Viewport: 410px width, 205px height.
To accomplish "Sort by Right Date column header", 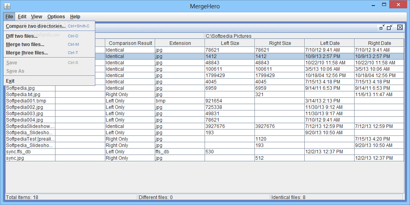I will coord(379,43).
